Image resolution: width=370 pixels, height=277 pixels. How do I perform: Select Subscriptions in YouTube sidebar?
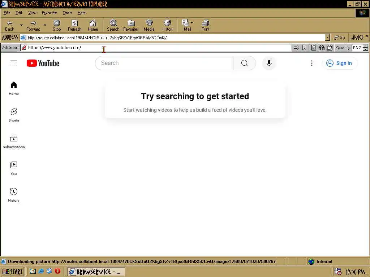(14, 141)
